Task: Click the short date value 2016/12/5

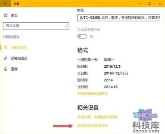Action: [112, 66]
